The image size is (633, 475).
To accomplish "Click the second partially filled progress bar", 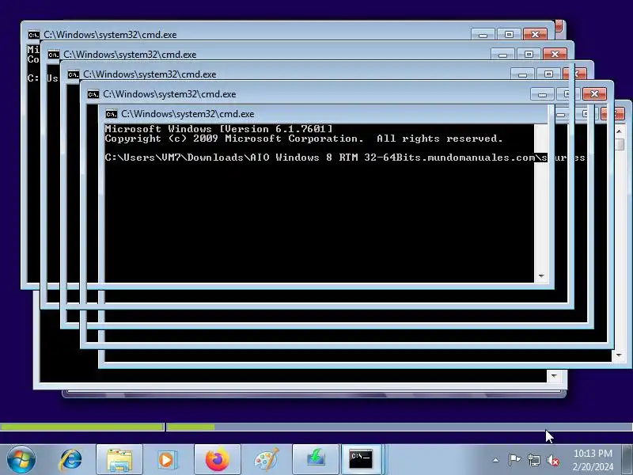I will click(x=400, y=427).
